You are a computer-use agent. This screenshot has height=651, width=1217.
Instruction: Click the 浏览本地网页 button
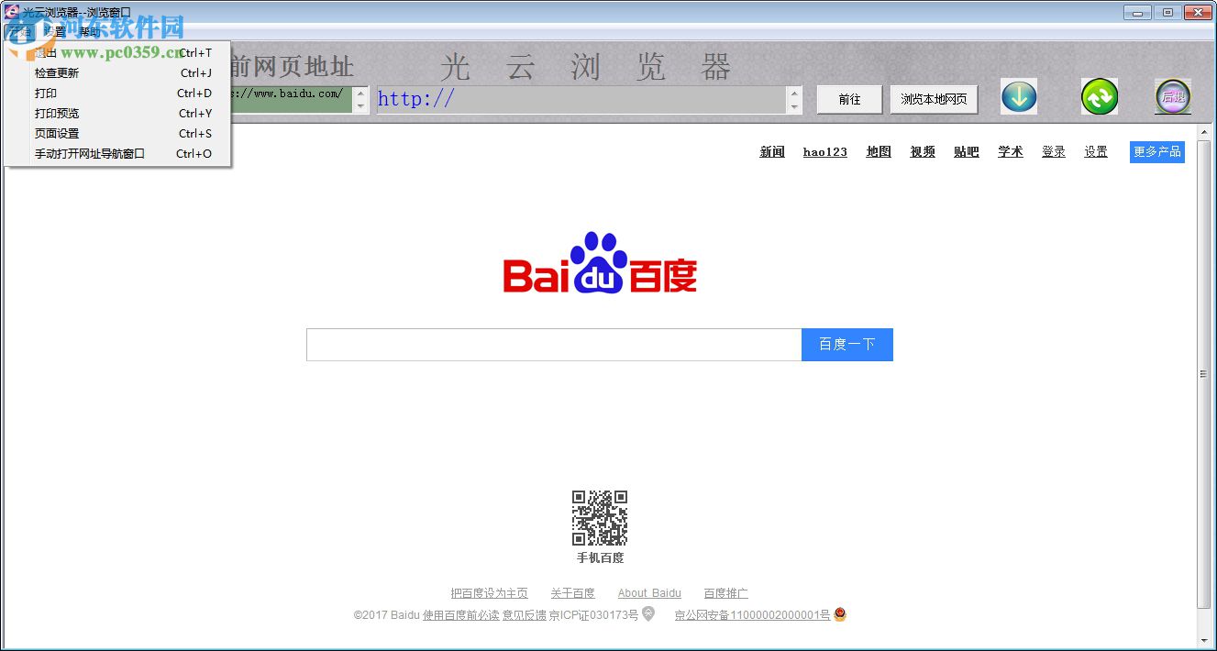pyautogui.click(x=933, y=99)
